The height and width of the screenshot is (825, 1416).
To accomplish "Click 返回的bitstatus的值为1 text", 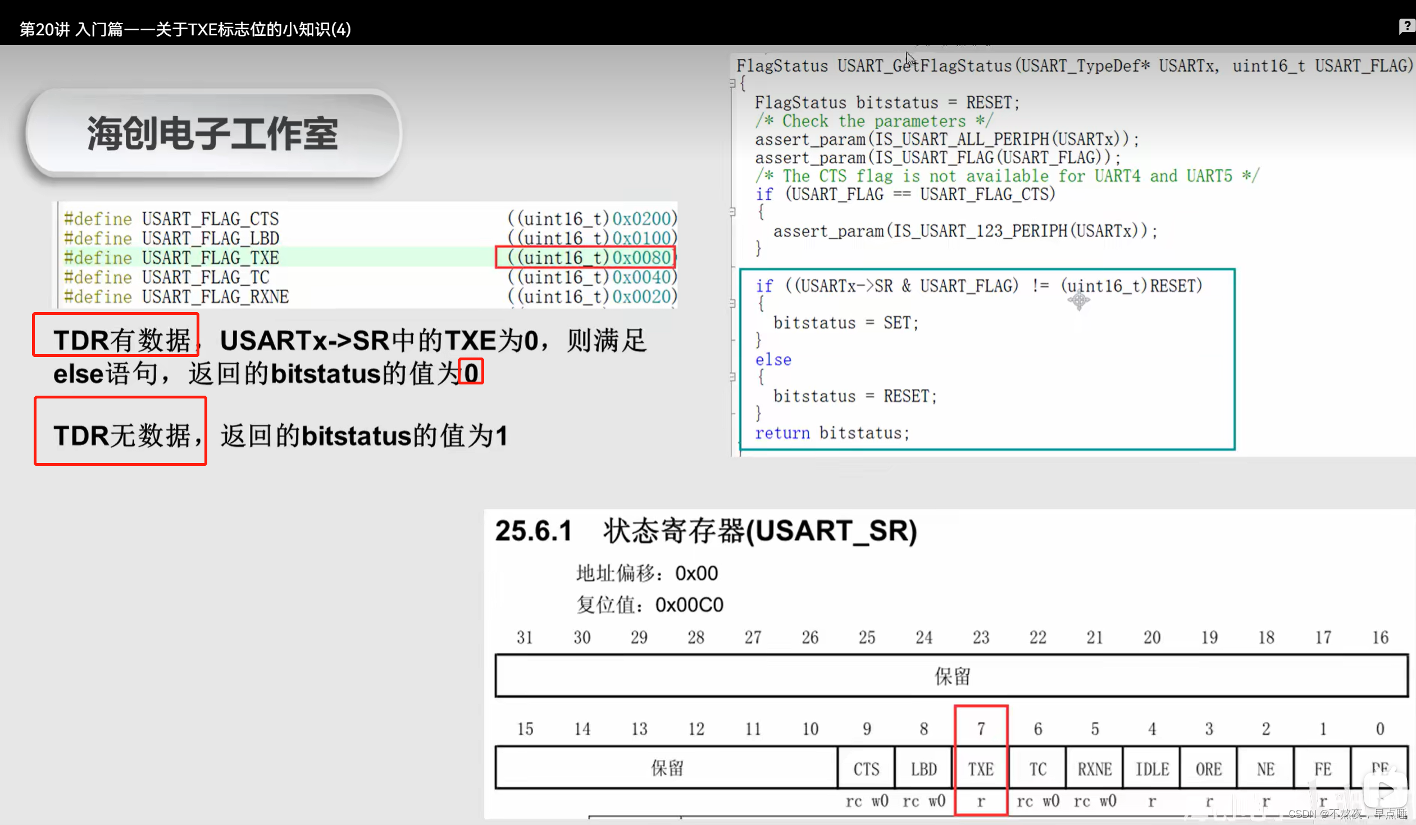I will pyautogui.click(x=364, y=436).
